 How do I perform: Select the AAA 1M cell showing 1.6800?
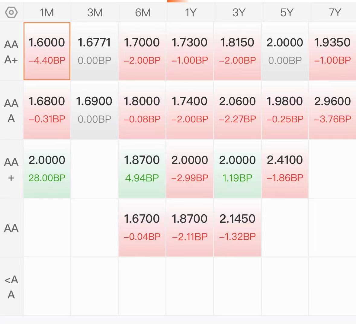(x=47, y=110)
